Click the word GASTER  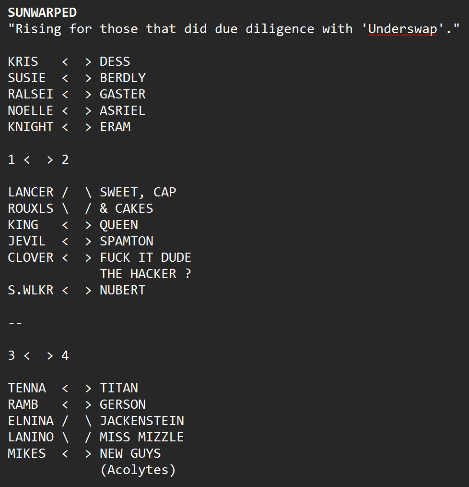[122, 94]
